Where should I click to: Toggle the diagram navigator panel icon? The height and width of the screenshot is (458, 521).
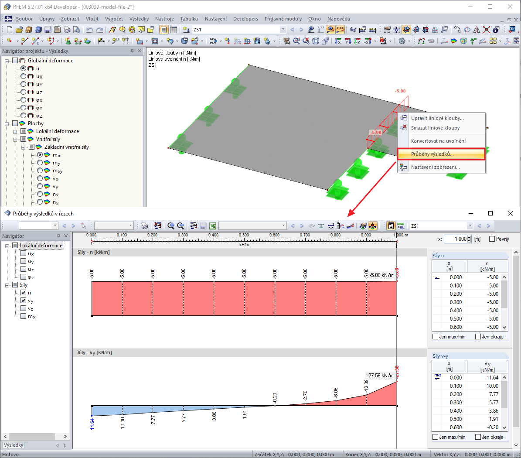pos(391,226)
